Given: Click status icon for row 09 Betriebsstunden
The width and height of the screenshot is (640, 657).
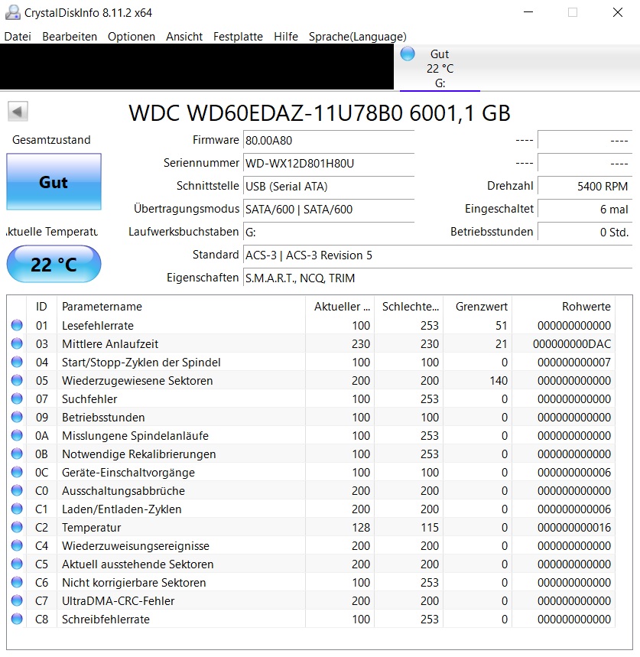Looking at the screenshot, I should [x=17, y=417].
